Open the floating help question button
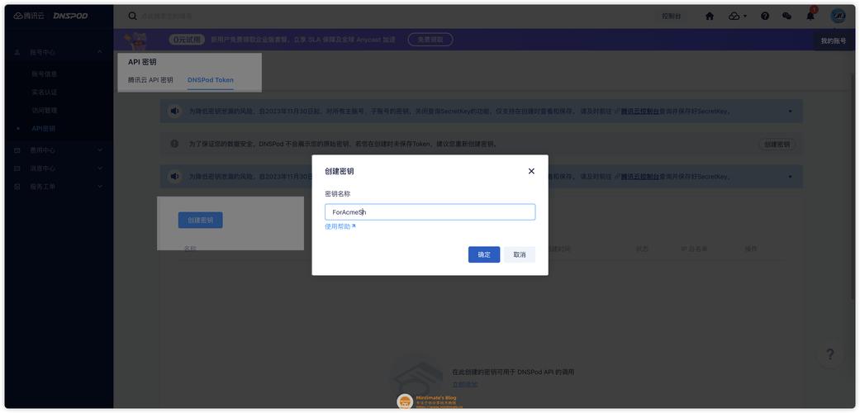The image size is (860, 413). pos(829,354)
